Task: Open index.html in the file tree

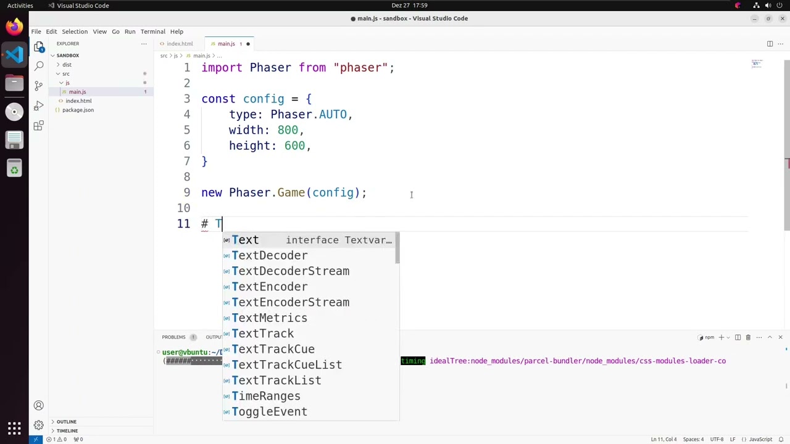Action: [x=78, y=101]
